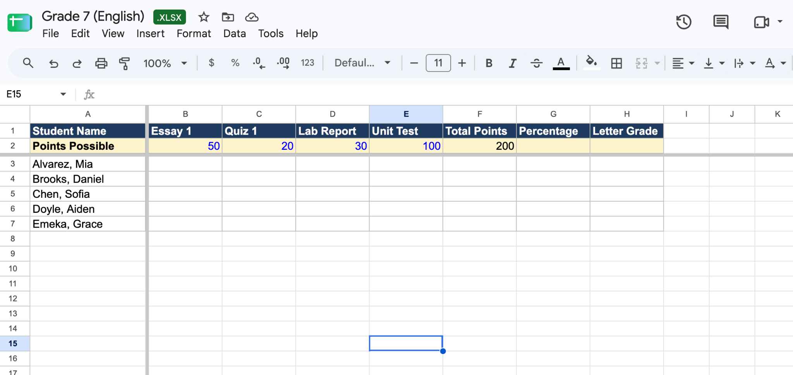Image resolution: width=793 pixels, height=375 pixels.
Task: Toggle bold formatting
Action: tap(489, 63)
